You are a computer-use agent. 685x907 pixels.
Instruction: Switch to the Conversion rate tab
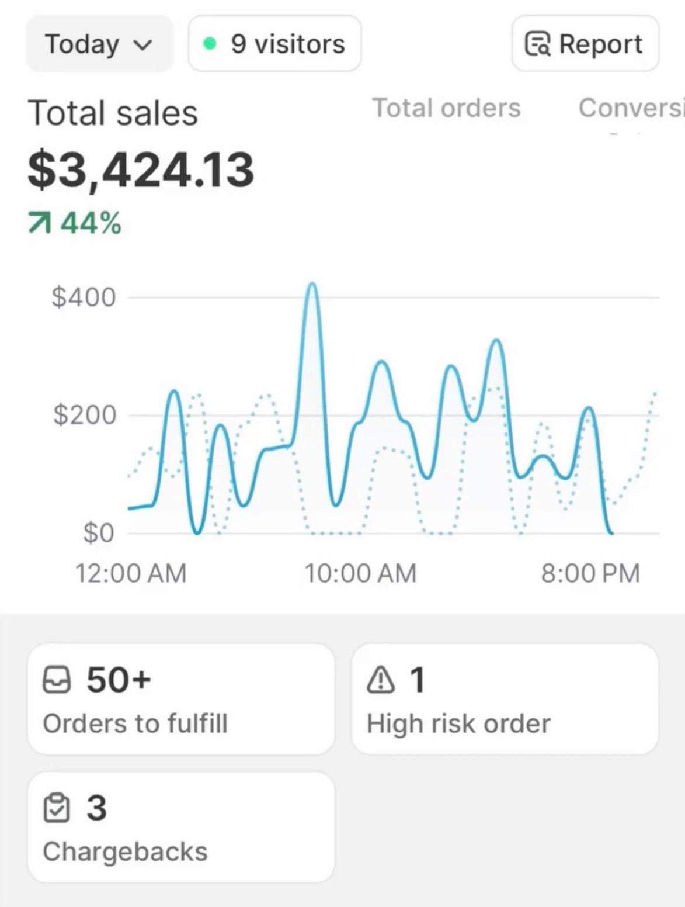tap(631, 108)
